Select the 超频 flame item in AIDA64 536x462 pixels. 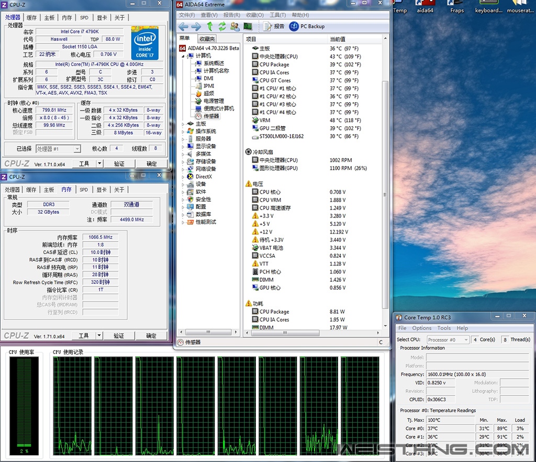click(205, 93)
